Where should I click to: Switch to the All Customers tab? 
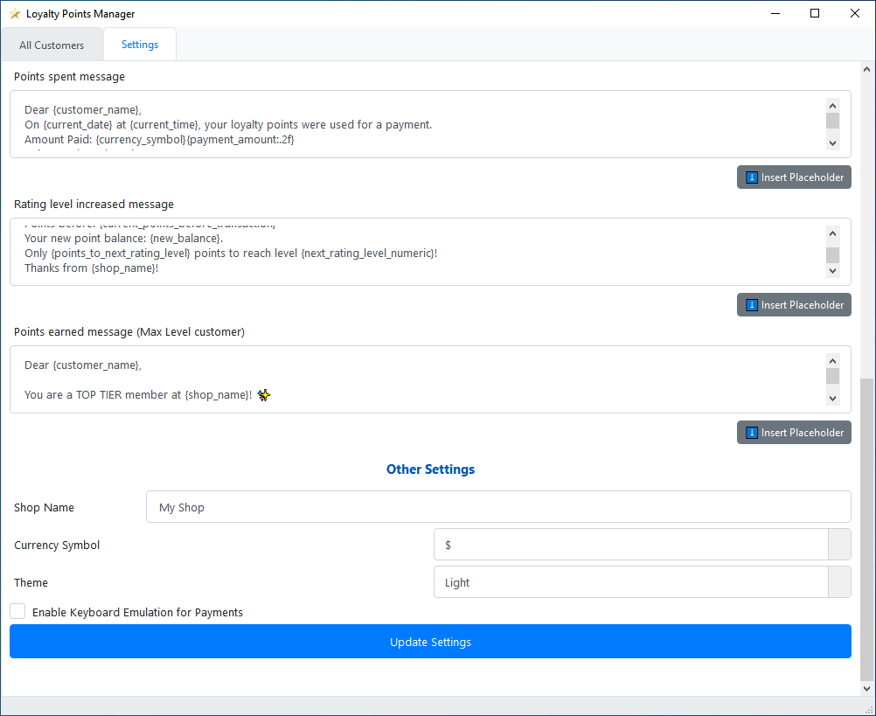coord(52,45)
